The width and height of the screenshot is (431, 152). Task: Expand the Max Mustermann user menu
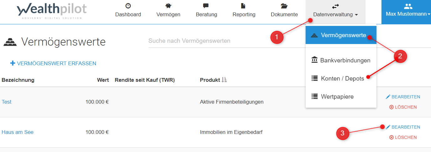[406, 12]
